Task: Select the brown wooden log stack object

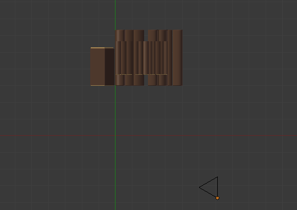Action: pyautogui.click(x=149, y=58)
